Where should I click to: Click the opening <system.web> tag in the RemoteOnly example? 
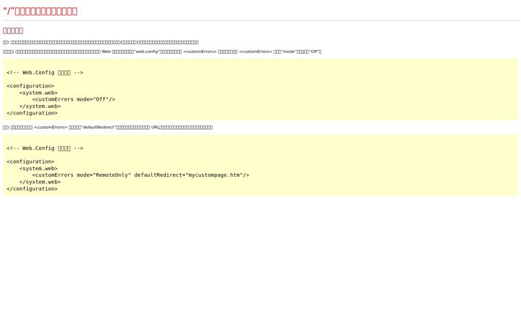[38, 168]
